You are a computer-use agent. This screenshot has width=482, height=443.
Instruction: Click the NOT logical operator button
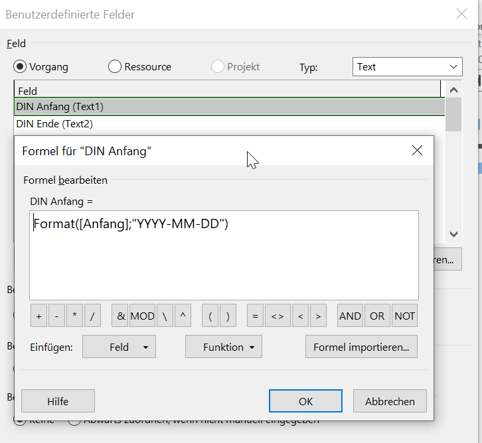click(404, 316)
